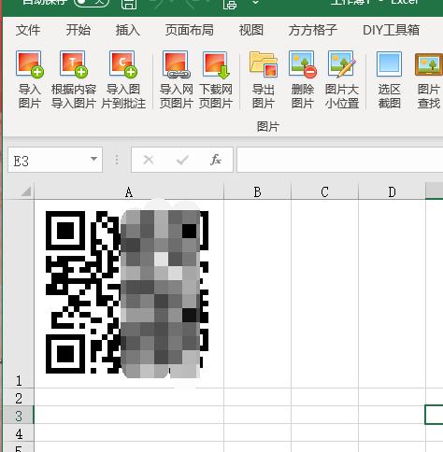Switch to the 开始 tab
The image size is (443, 452).
coord(79,30)
